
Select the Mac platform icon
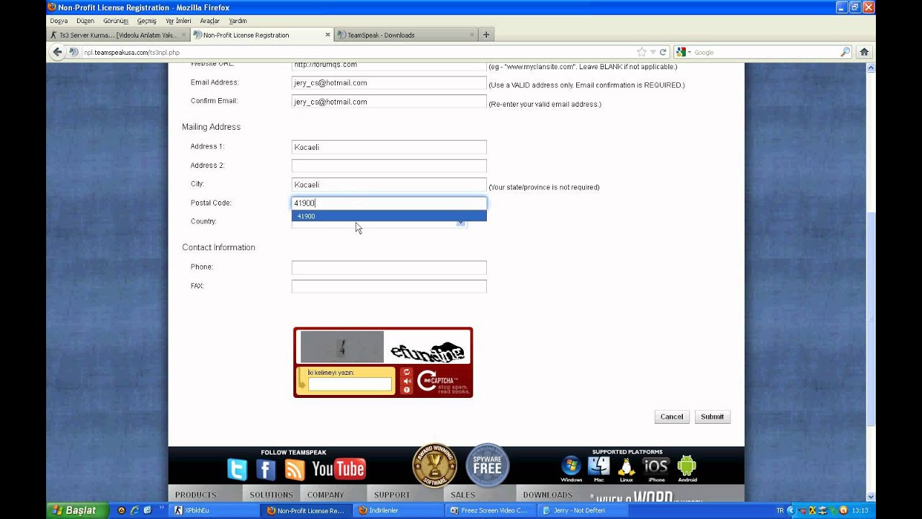tap(599, 466)
